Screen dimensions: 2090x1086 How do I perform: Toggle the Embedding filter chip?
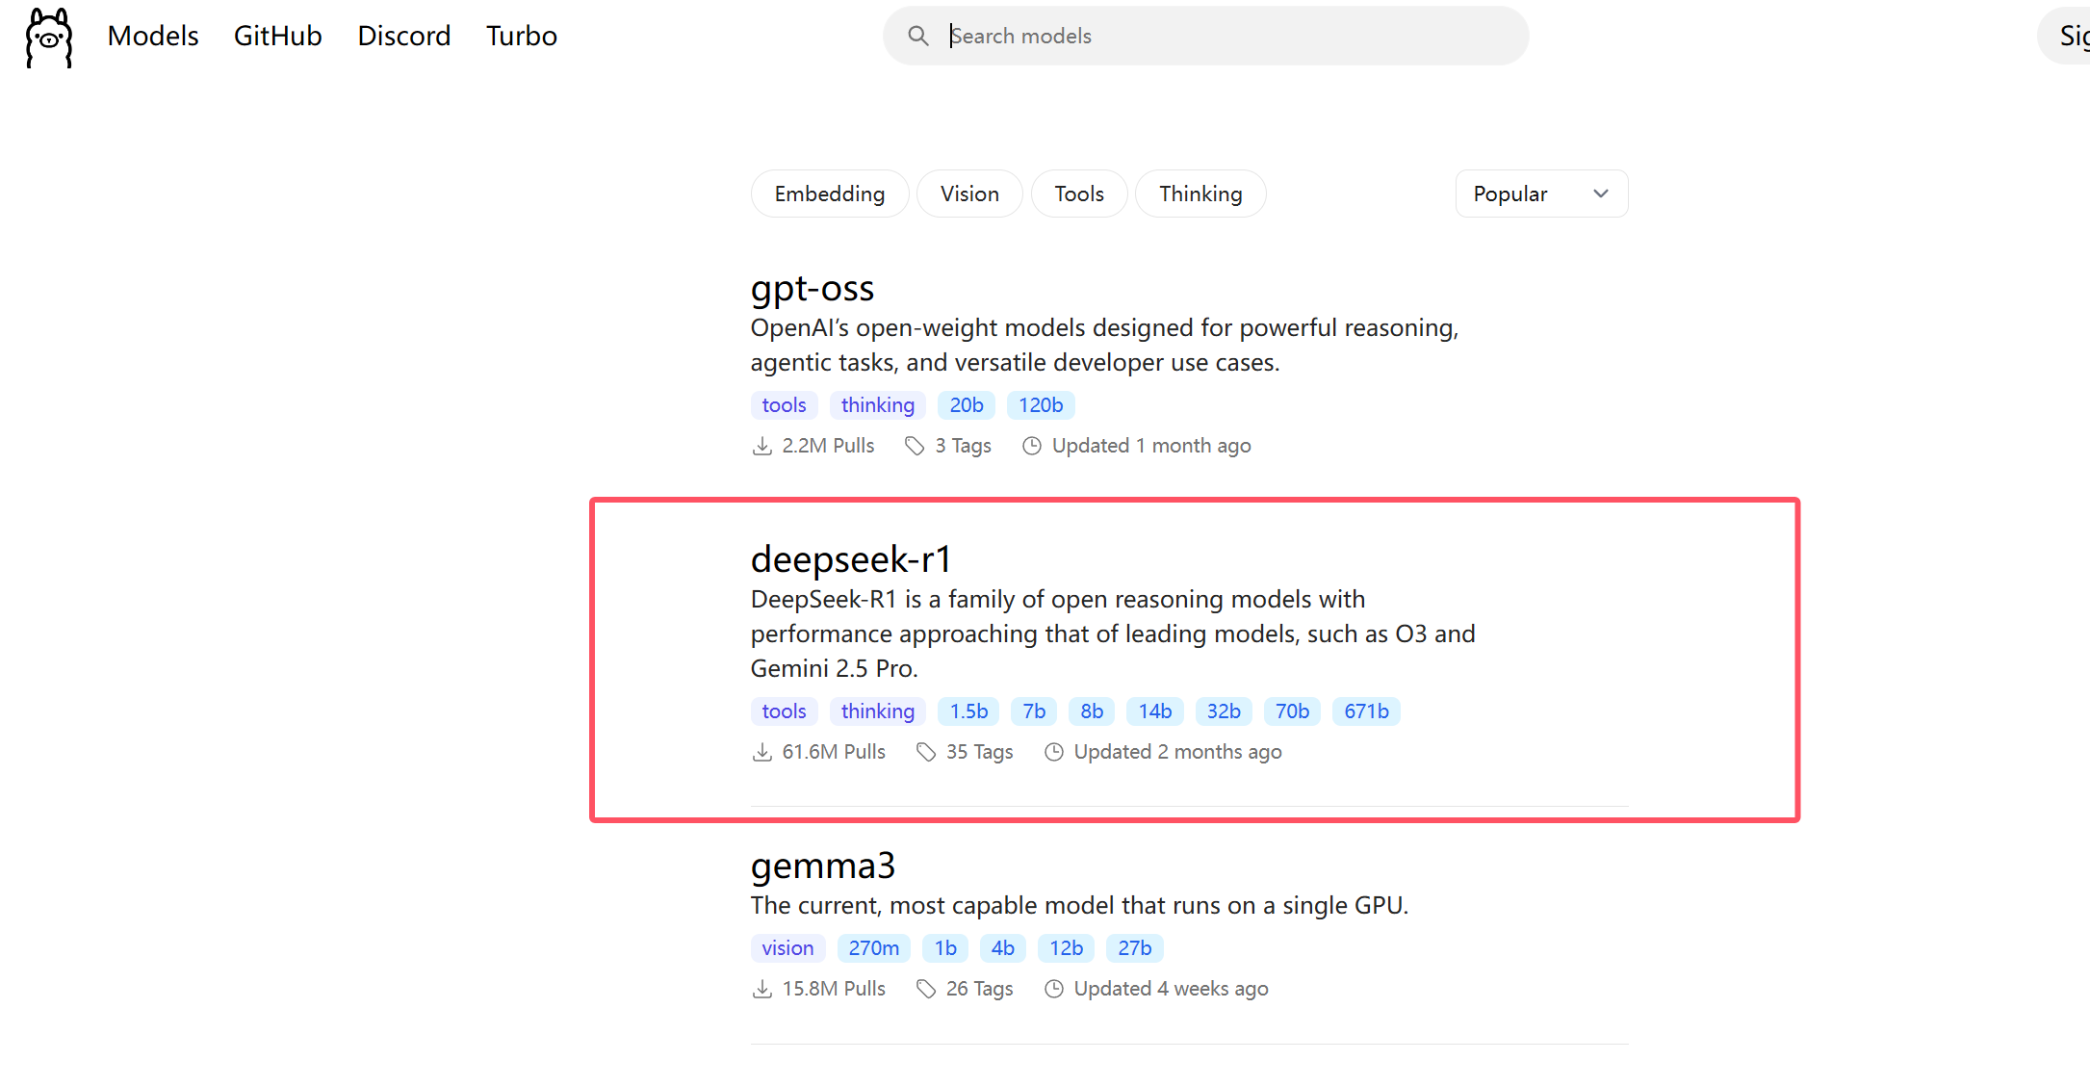pos(829,194)
